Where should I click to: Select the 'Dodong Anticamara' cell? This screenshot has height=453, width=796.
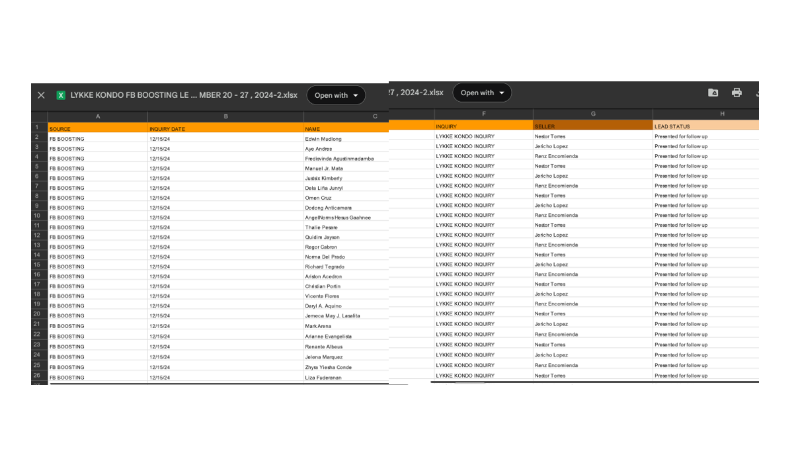(346, 208)
